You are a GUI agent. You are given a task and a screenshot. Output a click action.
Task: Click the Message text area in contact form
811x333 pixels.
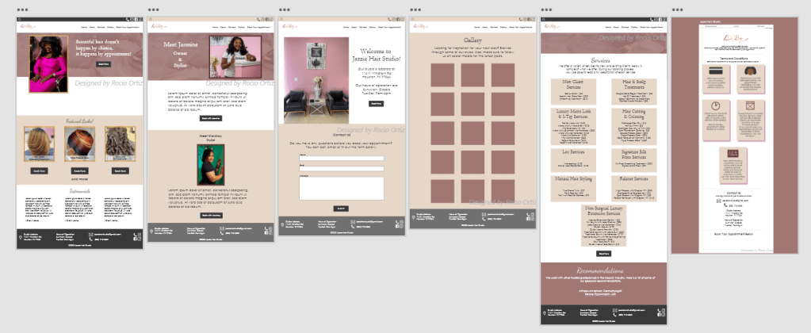(342, 188)
